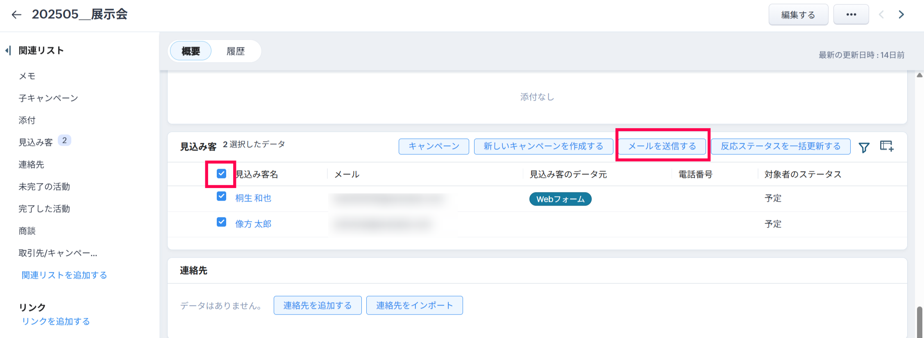Go to the next record arrow
This screenshot has width=924, height=338.
901,15
